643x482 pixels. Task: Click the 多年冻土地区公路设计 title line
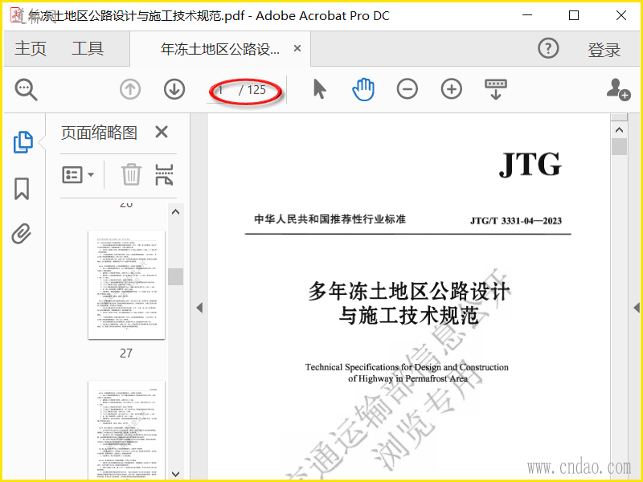click(409, 292)
